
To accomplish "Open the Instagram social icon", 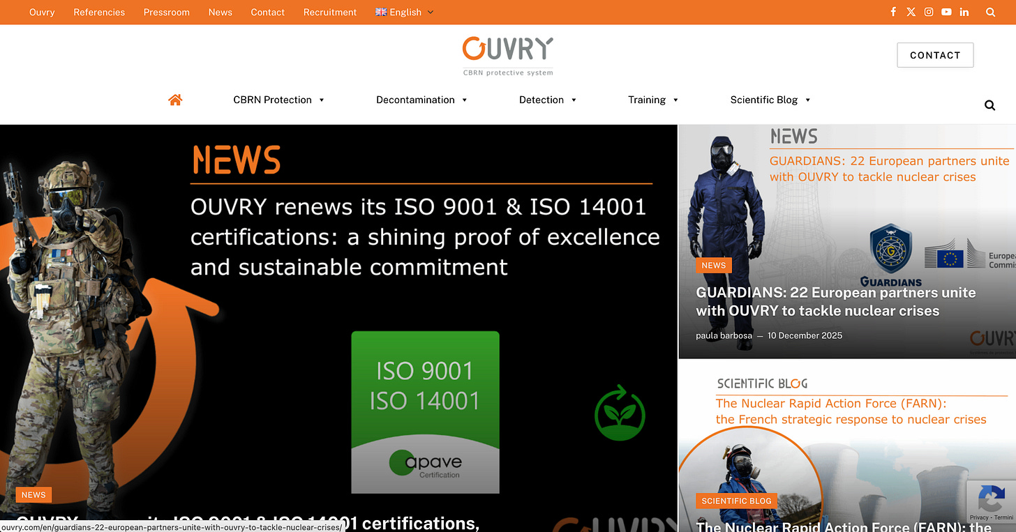I will click(x=929, y=12).
